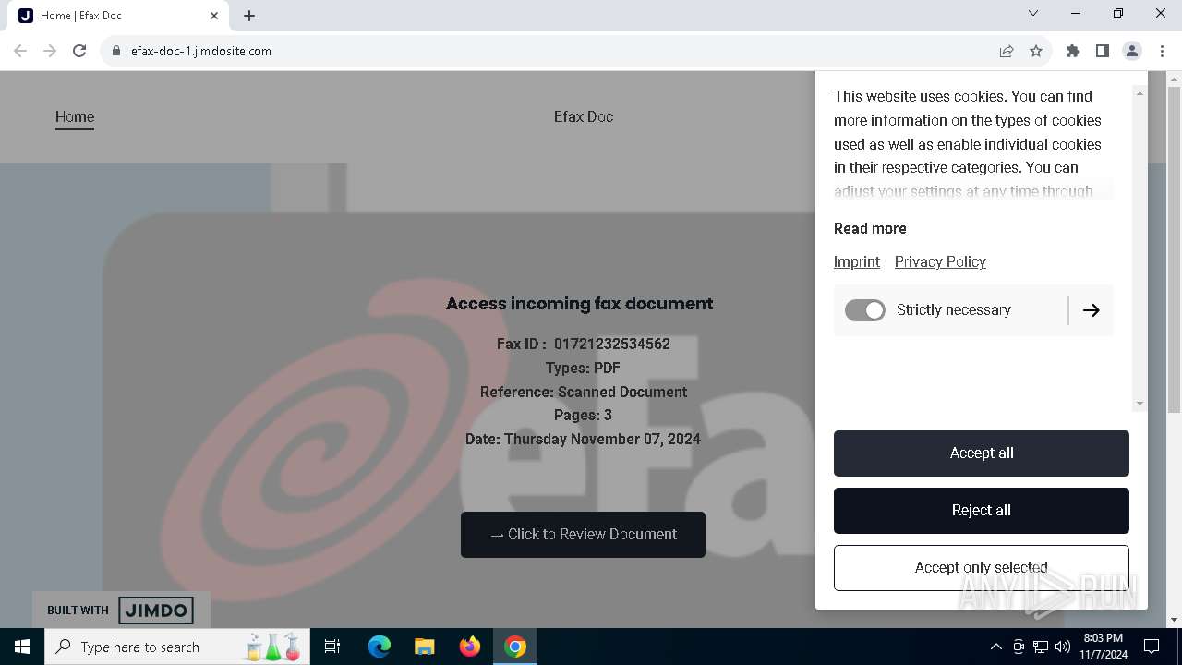Click the share page icon
The height and width of the screenshot is (665, 1182).
(1007, 51)
